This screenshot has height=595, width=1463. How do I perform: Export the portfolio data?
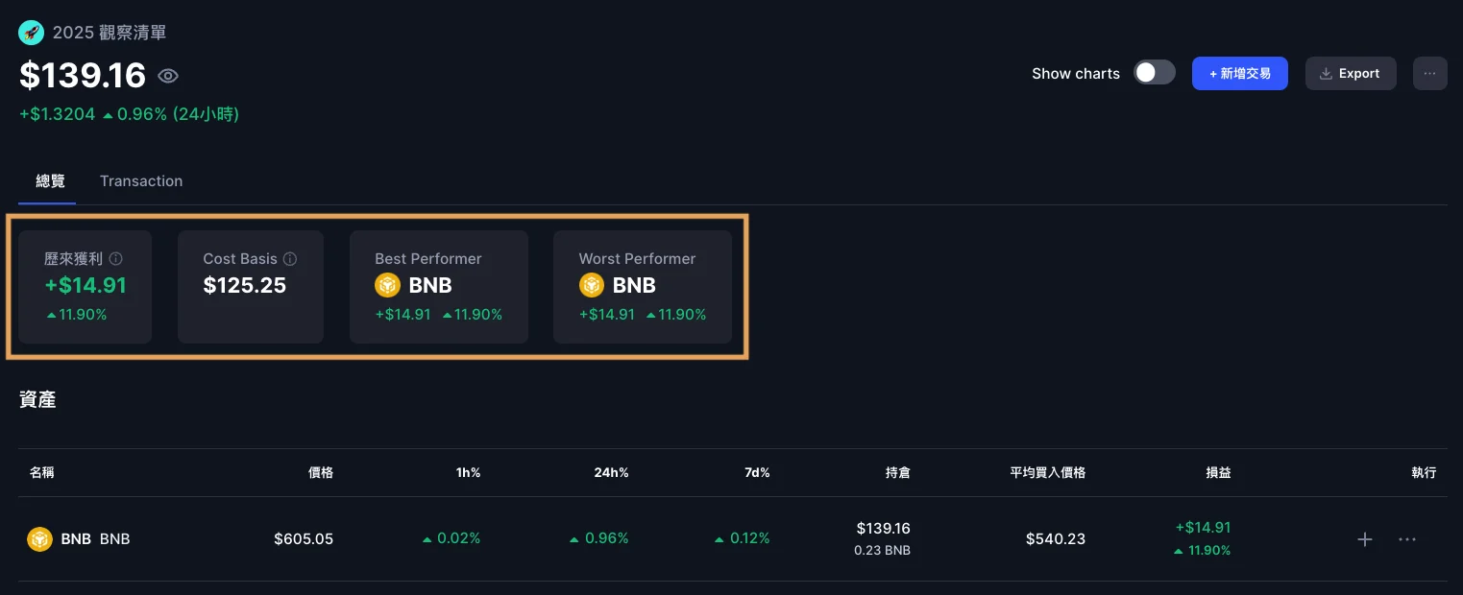(1350, 73)
